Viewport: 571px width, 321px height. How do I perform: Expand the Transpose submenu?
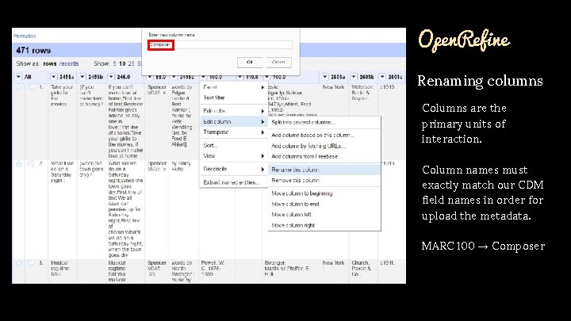pyautogui.click(x=233, y=132)
